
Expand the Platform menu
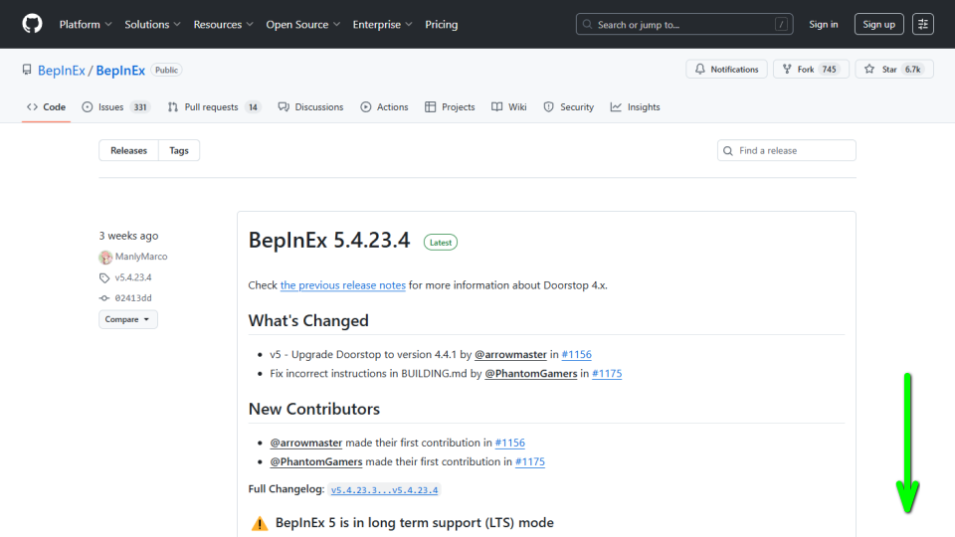85,24
